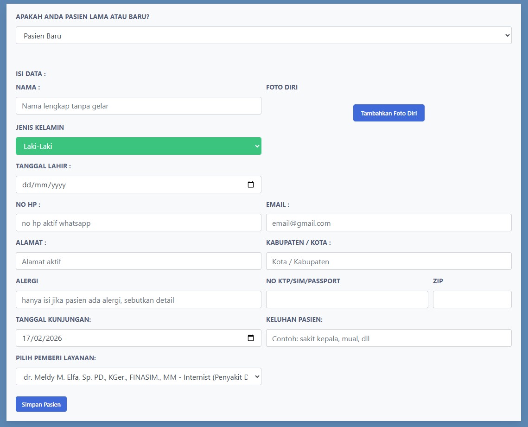
Task: Click into the Alamat address field
Action: [138, 261]
